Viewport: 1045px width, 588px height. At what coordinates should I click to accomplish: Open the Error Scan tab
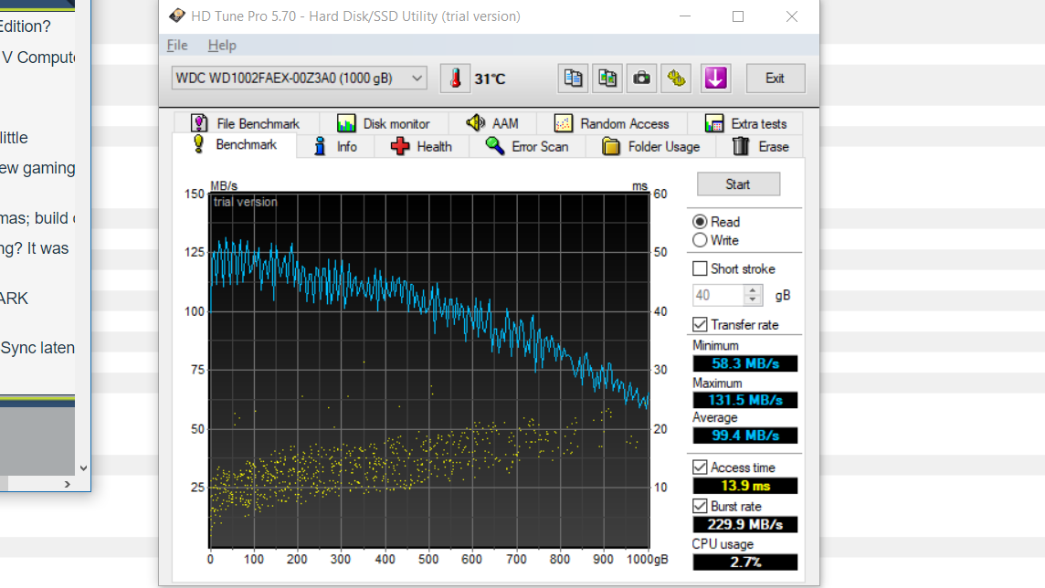527,146
